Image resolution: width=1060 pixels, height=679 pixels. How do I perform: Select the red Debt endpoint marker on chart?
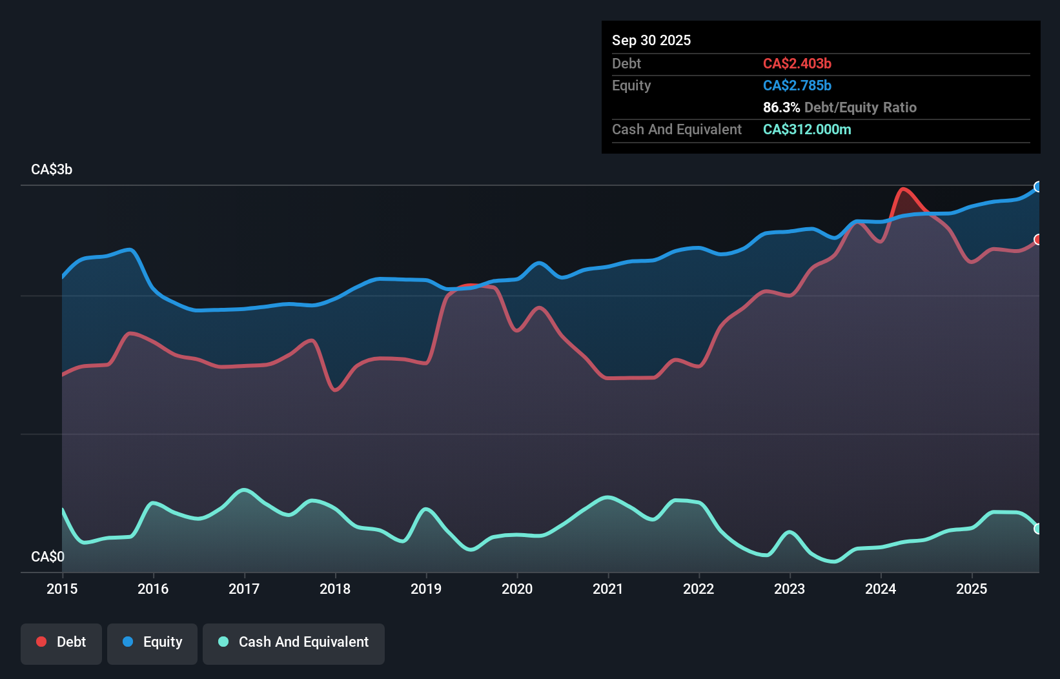[1038, 239]
